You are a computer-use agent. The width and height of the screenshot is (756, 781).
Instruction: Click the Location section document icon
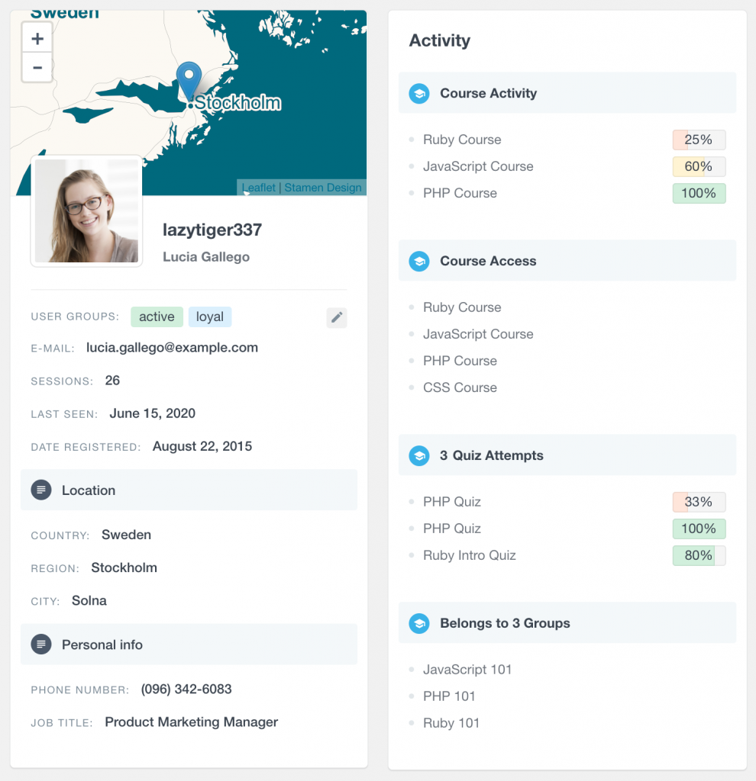pyautogui.click(x=40, y=490)
